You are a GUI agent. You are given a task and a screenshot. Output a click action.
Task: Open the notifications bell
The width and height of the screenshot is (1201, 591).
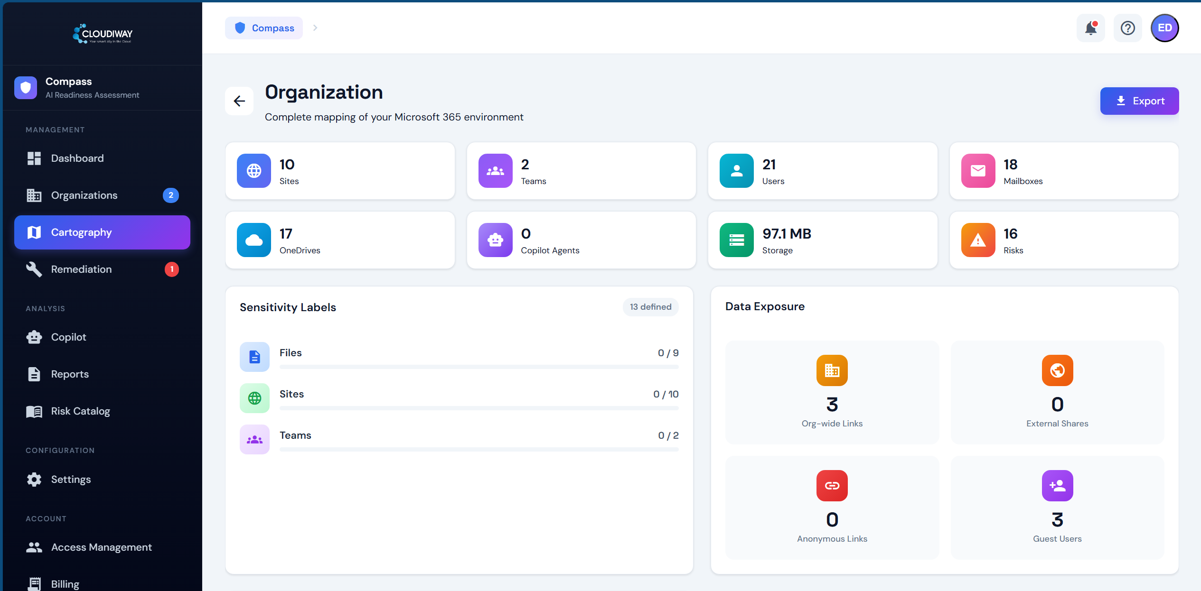coord(1091,28)
